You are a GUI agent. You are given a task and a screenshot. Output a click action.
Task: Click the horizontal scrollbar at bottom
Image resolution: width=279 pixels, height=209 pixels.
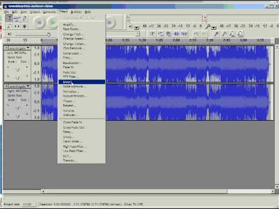pyautogui.click(x=158, y=192)
